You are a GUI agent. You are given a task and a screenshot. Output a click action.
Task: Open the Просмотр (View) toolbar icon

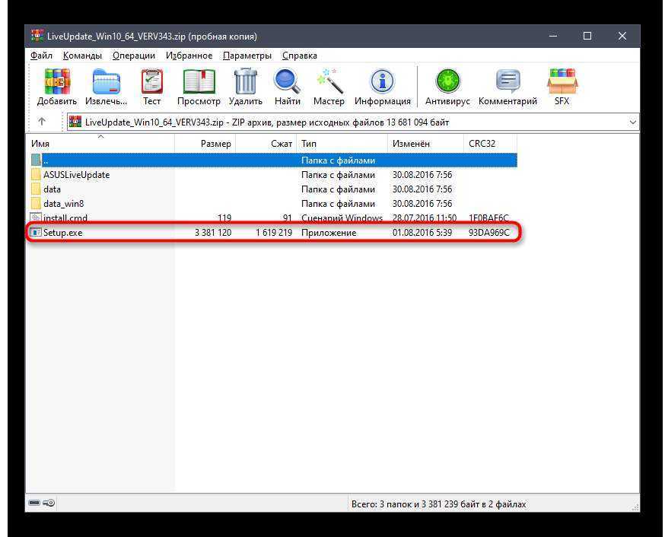point(199,82)
